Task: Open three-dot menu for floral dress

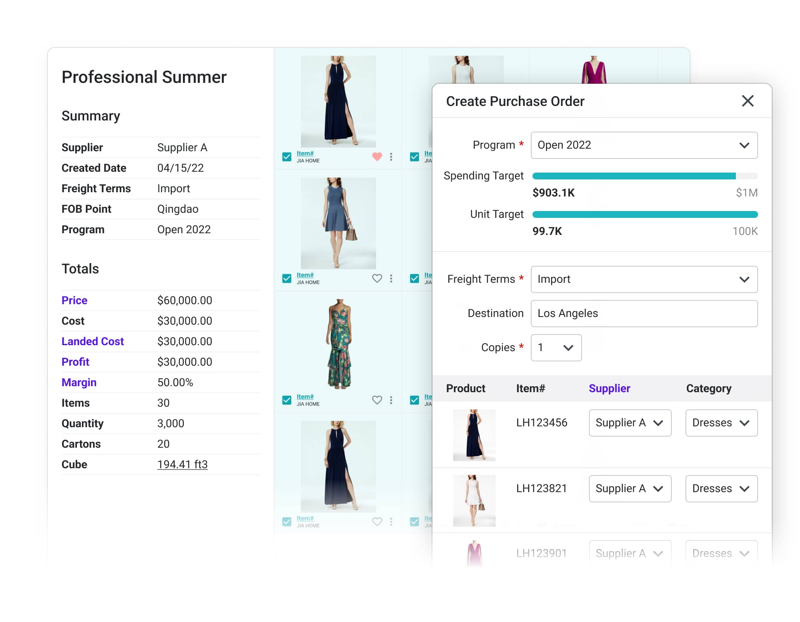Action: [391, 400]
